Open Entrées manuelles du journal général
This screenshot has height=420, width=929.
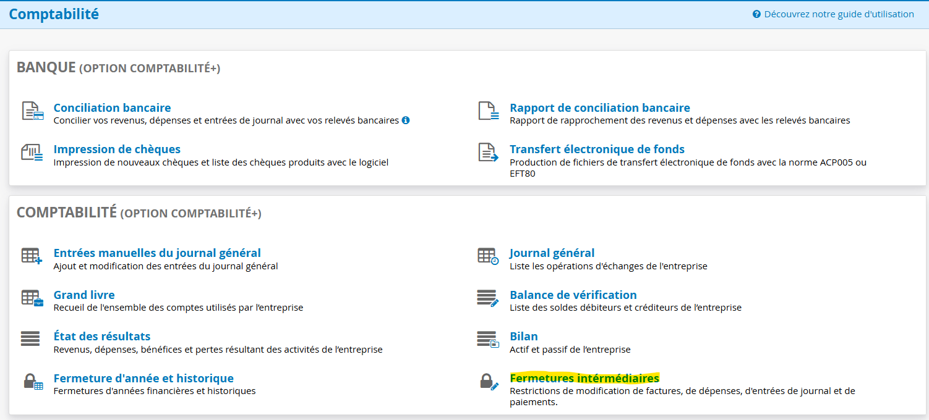tap(157, 253)
